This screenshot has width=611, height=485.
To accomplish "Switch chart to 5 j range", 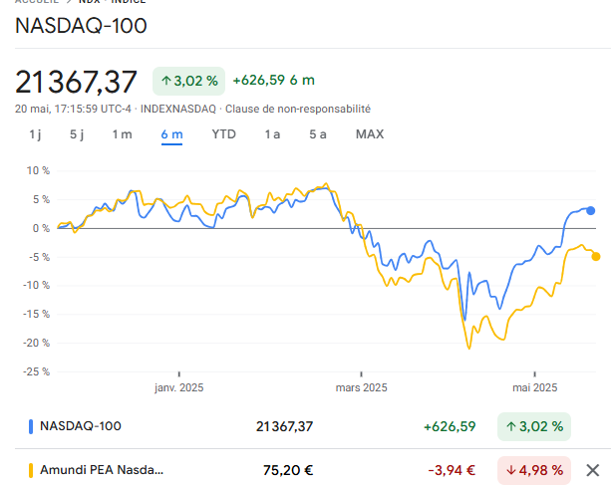I will pyautogui.click(x=77, y=134).
